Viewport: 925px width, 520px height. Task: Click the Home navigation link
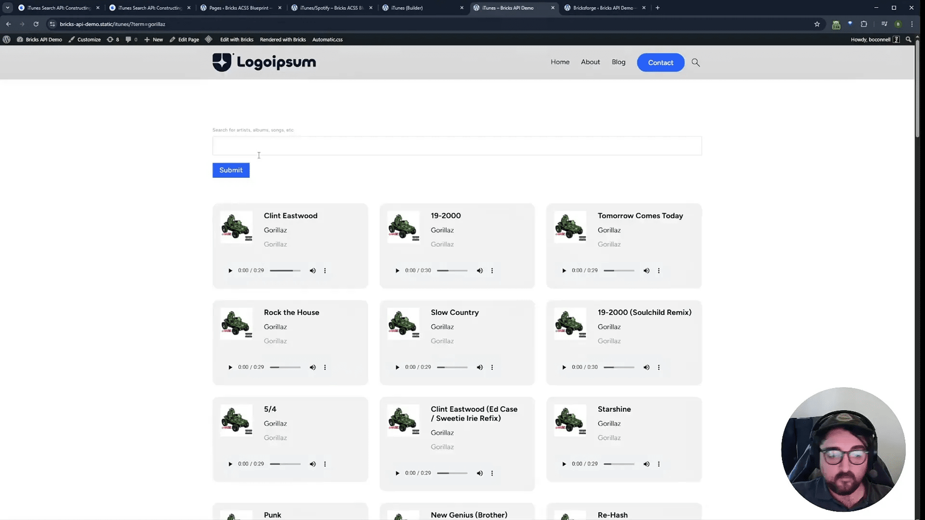coord(560,62)
